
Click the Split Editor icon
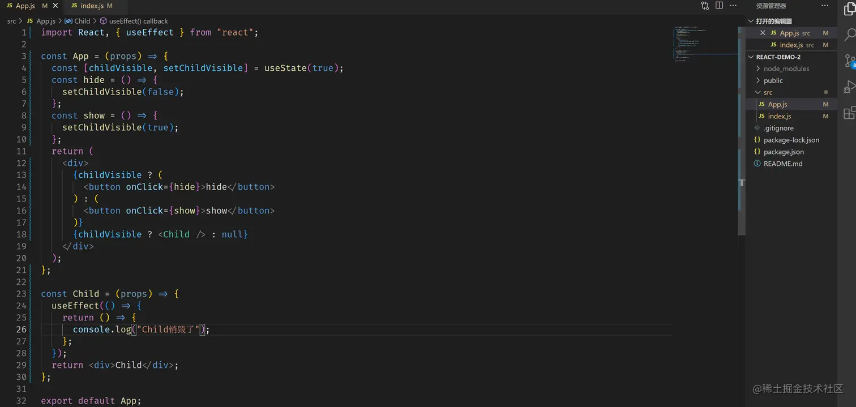719,6
